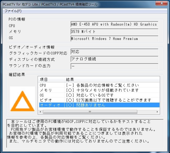Screen dimensions: 170x153
Task: Close the PCastTV environment check window
Action: (x=161, y=3)
